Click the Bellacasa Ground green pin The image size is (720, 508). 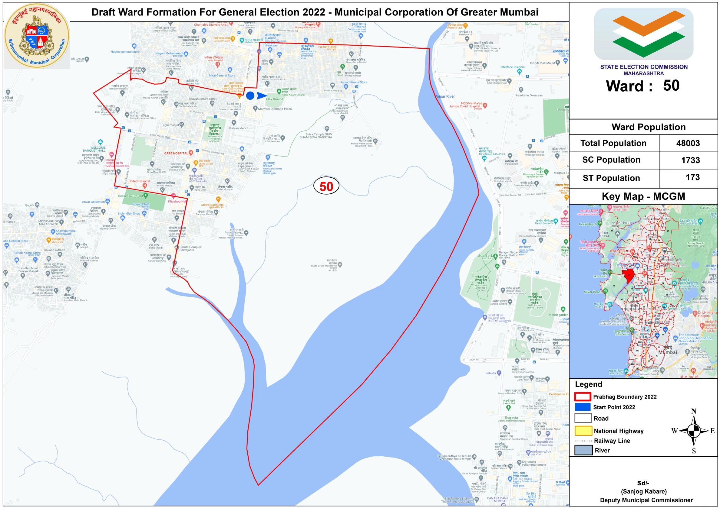tap(146, 196)
